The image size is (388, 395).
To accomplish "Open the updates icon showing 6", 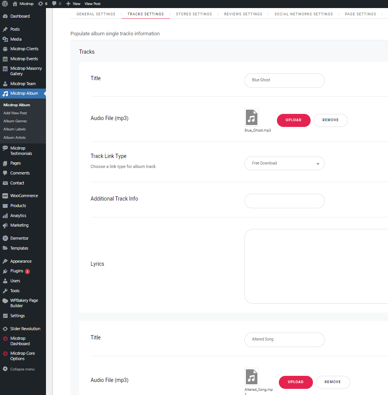I will tap(40, 4).
